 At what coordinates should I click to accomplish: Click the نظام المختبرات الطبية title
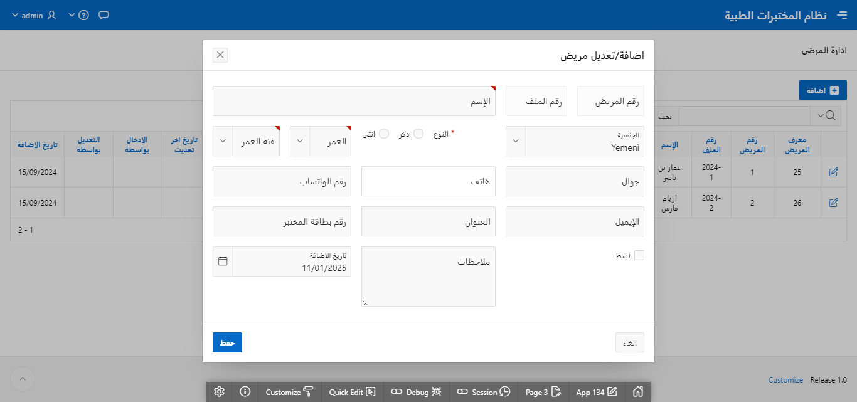(775, 15)
